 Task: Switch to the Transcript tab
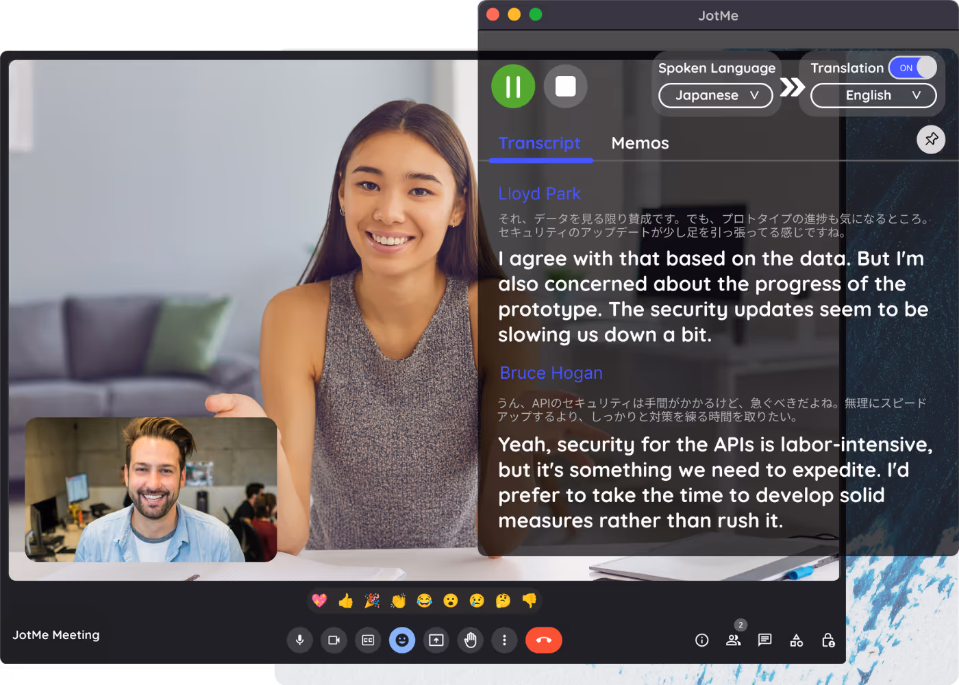coord(540,143)
